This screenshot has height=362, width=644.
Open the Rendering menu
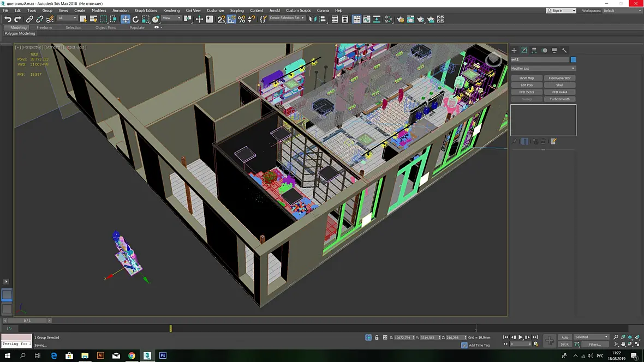coord(171,11)
